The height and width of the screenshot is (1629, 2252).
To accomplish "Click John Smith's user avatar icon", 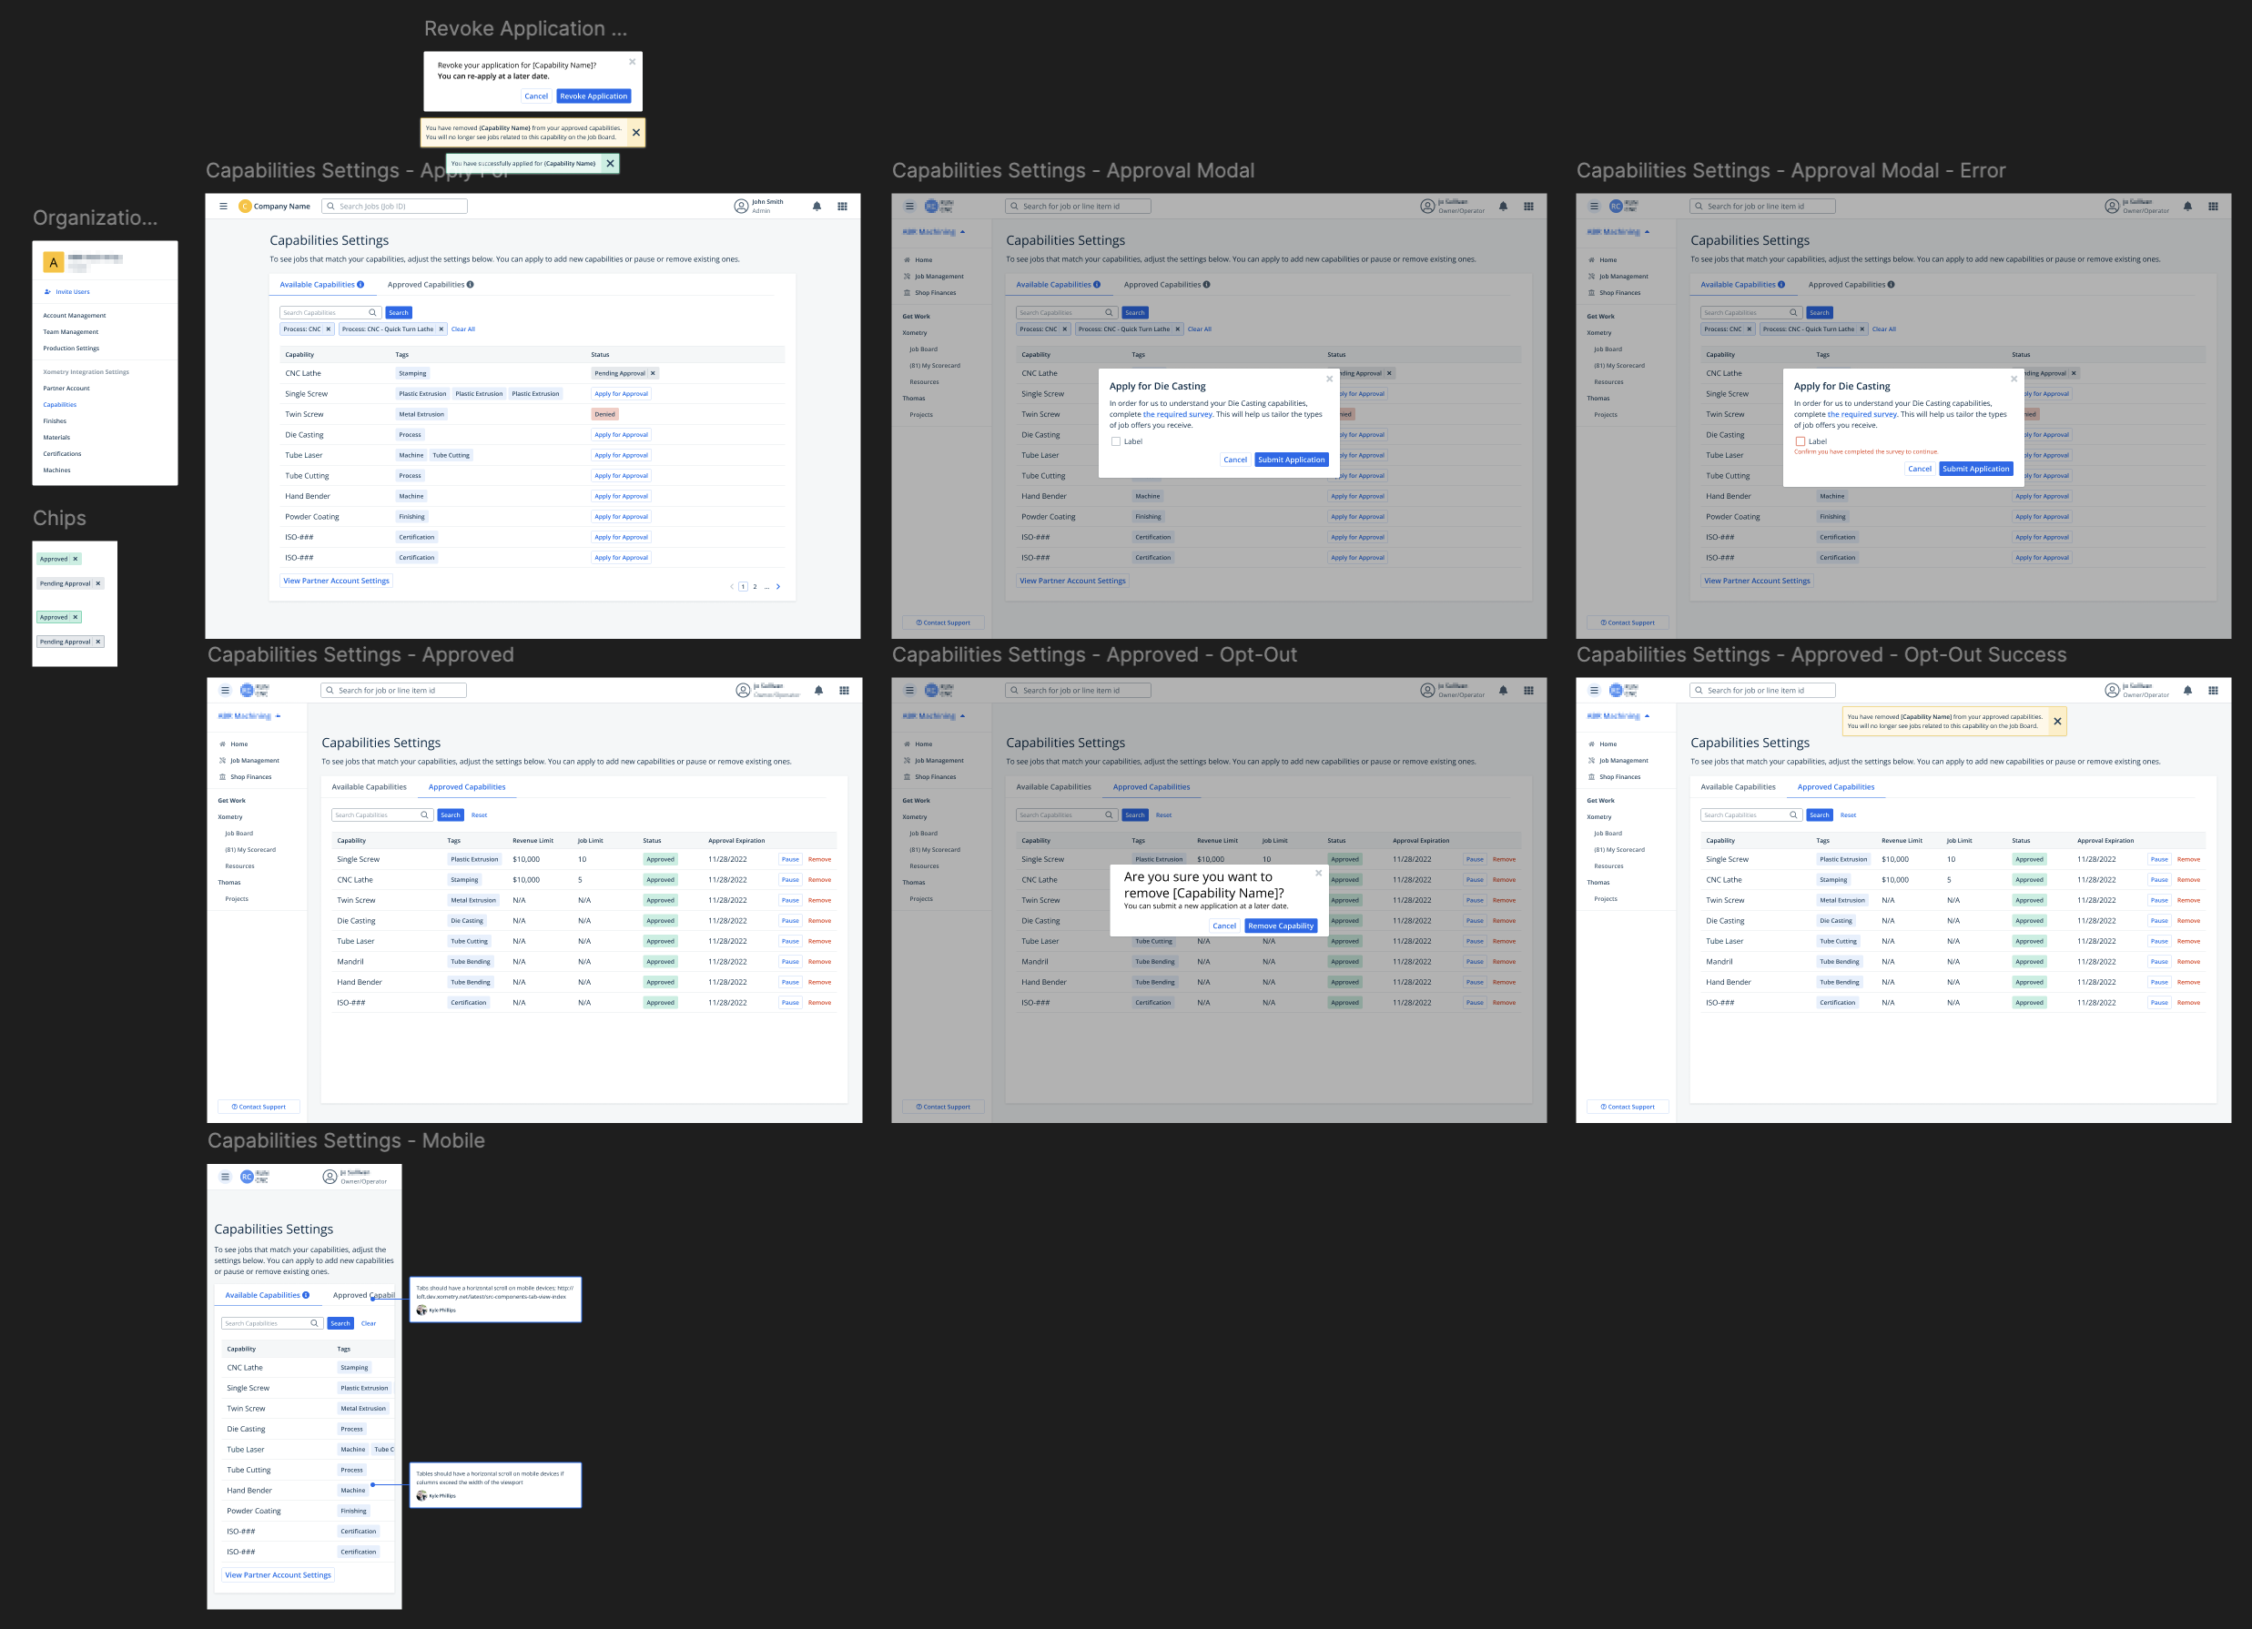I will pyautogui.click(x=741, y=207).
